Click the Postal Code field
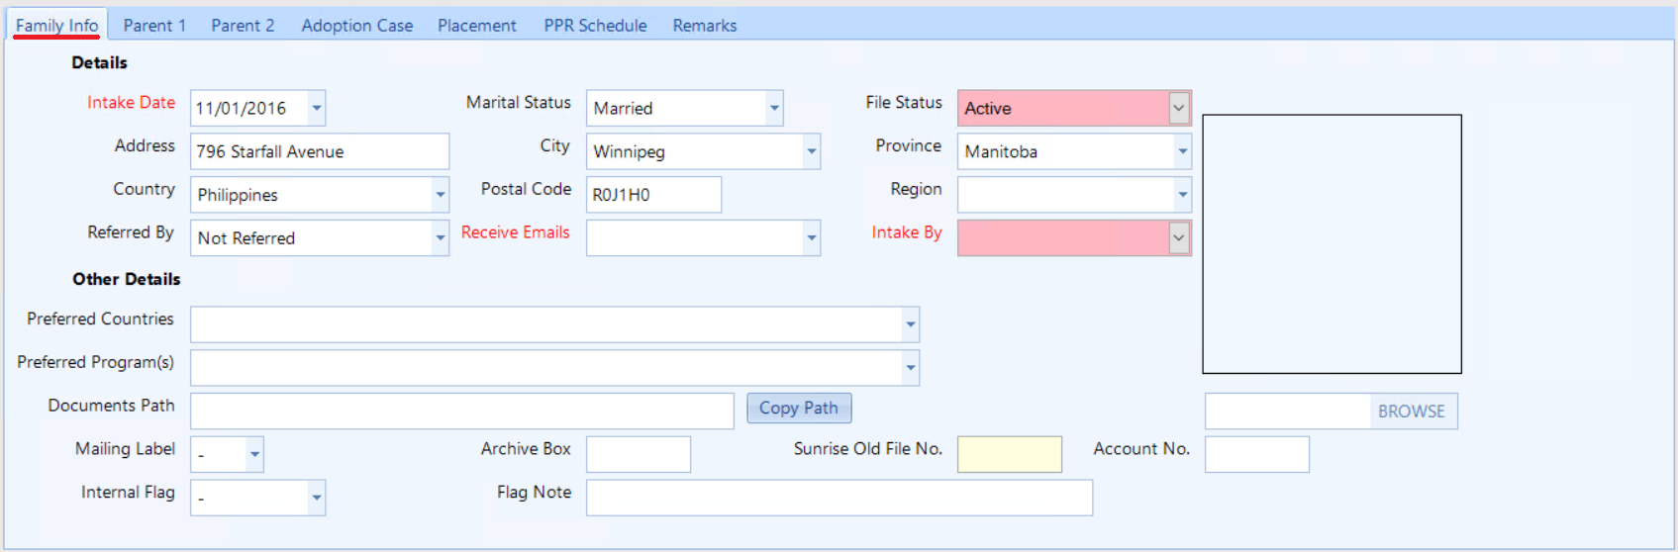 (x=653, y=195)
